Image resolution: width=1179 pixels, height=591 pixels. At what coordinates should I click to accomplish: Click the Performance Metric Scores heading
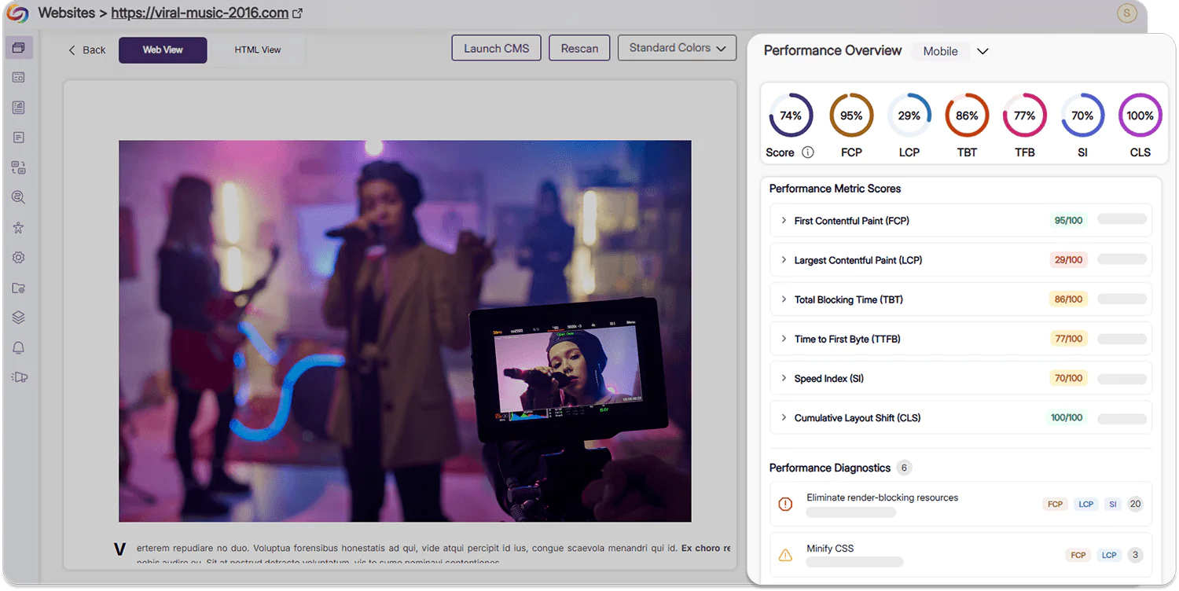(835, 189)
